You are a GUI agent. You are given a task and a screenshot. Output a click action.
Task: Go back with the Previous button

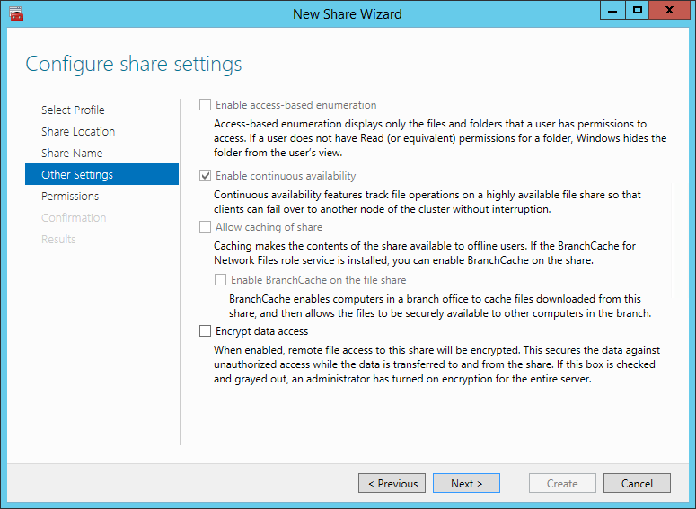[392, 483]
